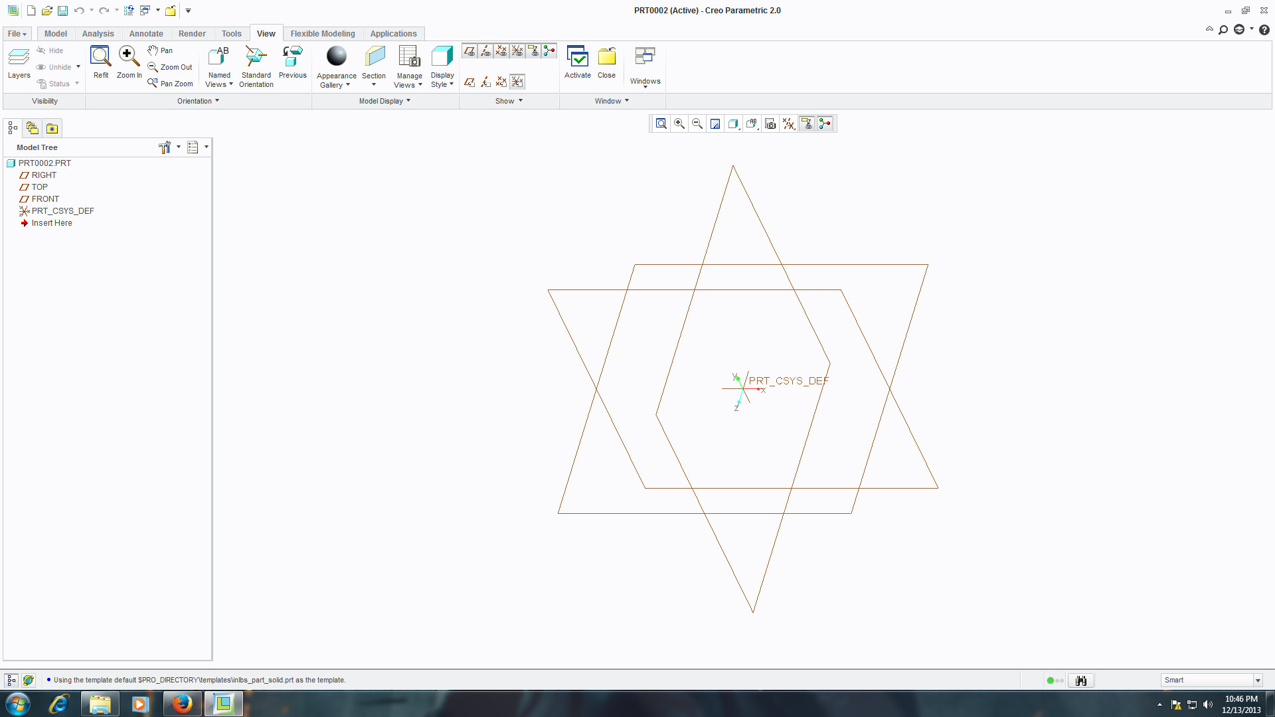The height and width of the screenshot is (717, 1275).
Task: Click the Pan Zoom button
Action: coord(171,84)
